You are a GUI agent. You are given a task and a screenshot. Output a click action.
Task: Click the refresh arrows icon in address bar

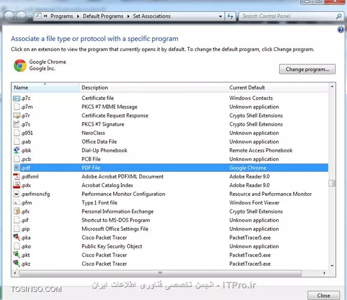(230, 16)
